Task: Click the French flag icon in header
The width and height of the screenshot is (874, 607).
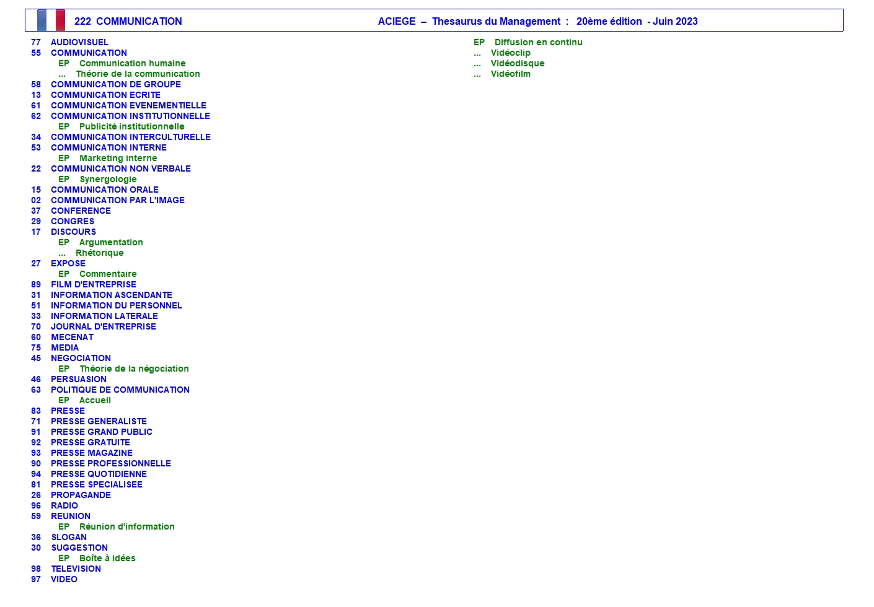Action: coord(51,20)
